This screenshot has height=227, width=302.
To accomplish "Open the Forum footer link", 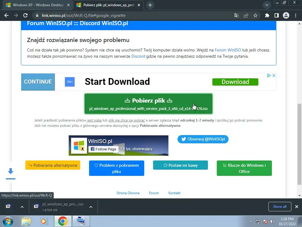I will (x=154, y=193).
